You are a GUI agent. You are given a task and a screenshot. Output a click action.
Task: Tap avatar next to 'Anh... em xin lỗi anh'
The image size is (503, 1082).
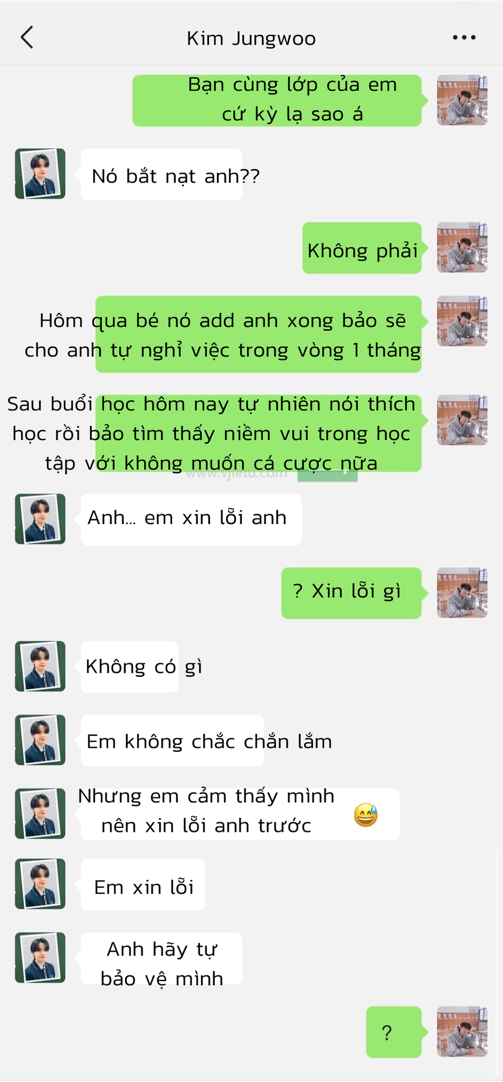point(40,519)
